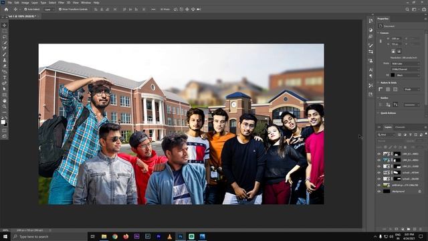Image resolution: width=428 pixels, height=241 pixels.
Task: Click the Share icon at top right
Action: coord(424,9)
